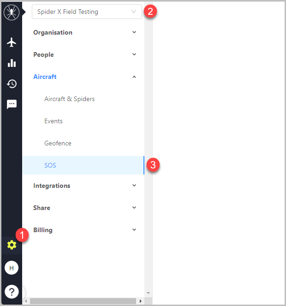Open the Spider X Field Testing dropdown
The width and height of the screenshot is (286, 306).
click(87, 12)
